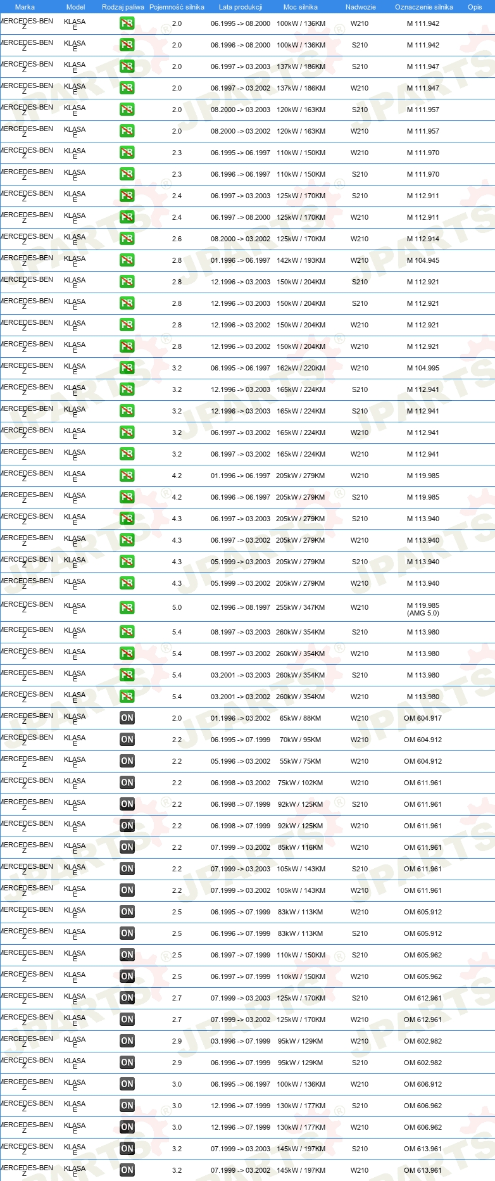Select the '02.1996 -> 08.1997' production years
495x1181 pixels.
(x=241, y=607)
